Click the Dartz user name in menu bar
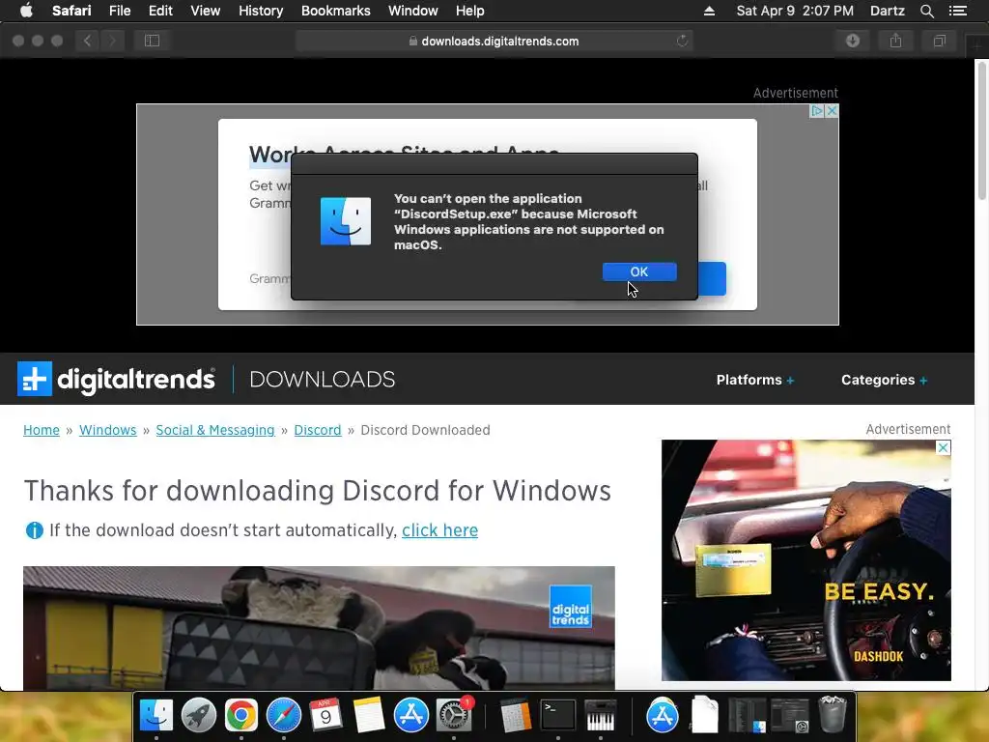The width and height of the screenshot is (989, 742). click(887, 11)
